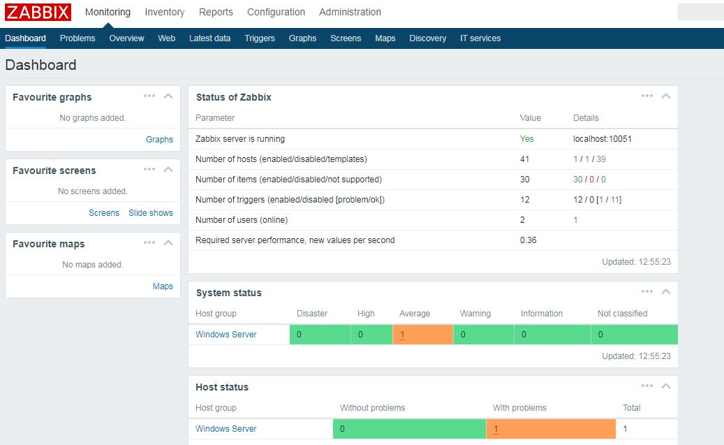Click the orange Average severity cell
This screenshot has width=724, height=445.
pyautogui.click(x=423, y=335)
